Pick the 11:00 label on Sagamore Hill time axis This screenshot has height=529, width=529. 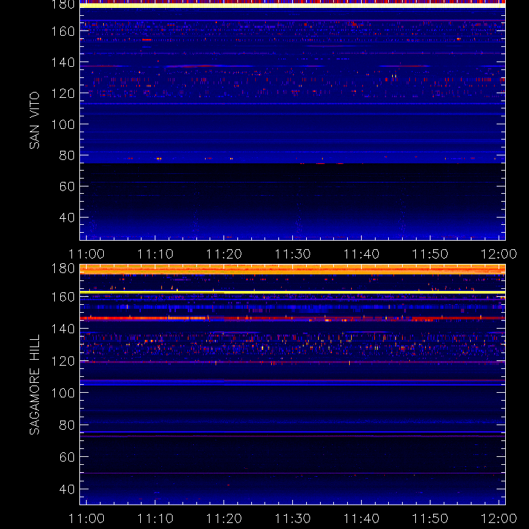[x=87, y=518]
